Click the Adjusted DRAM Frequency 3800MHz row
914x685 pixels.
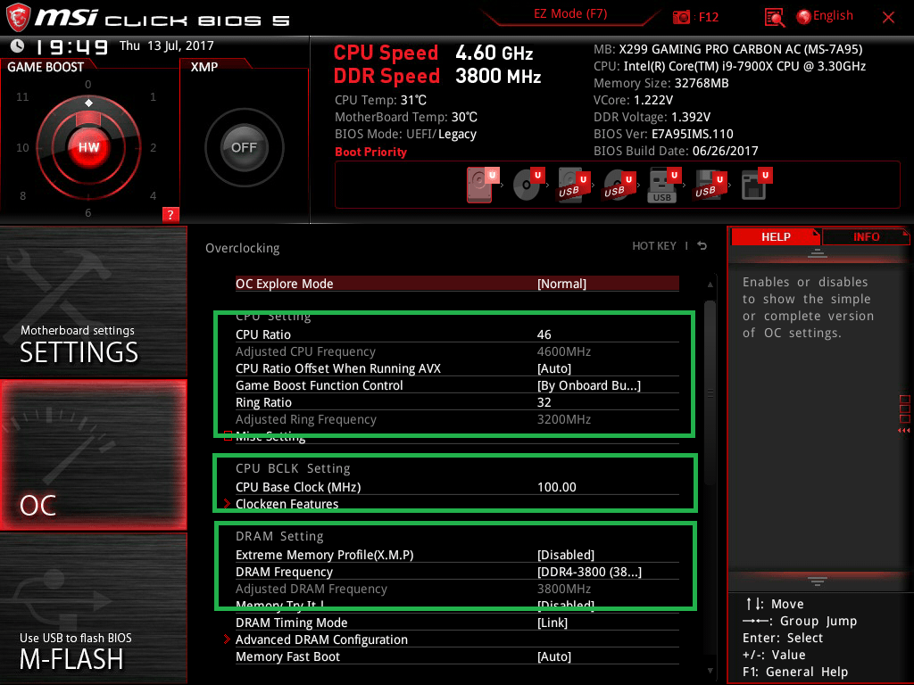(x=457, y=589)
